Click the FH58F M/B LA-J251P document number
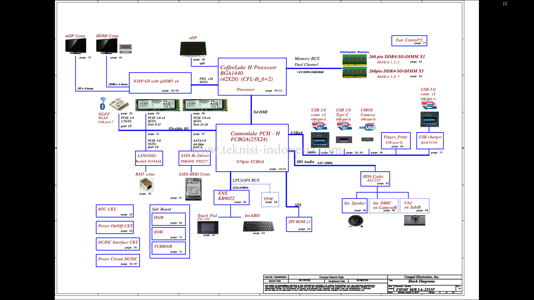The width and height of the screenshot is (534, 300). 415,290
